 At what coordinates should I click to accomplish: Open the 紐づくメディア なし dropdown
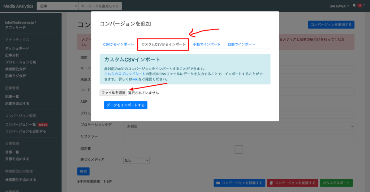coord(136,160)
